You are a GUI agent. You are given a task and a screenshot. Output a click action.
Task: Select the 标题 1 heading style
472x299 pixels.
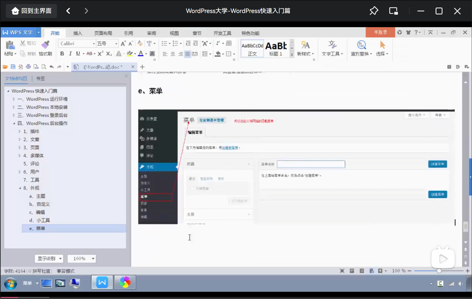[276, 49]
